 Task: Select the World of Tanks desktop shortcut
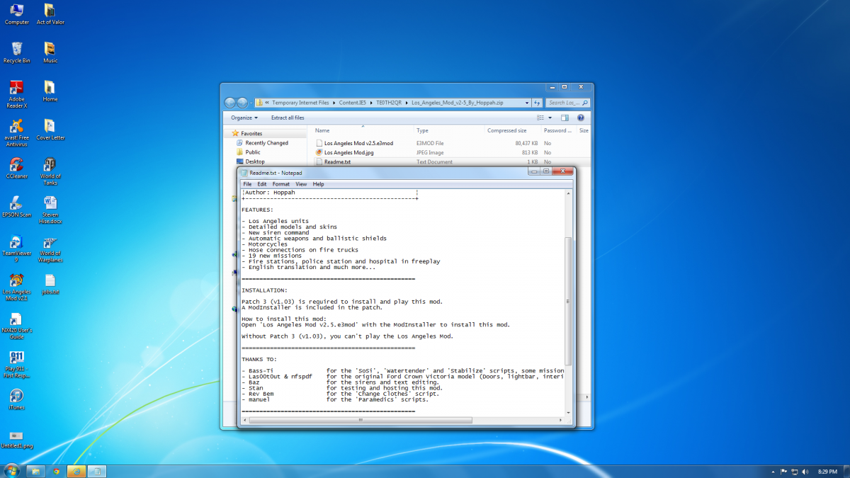(x=50, y=171)
